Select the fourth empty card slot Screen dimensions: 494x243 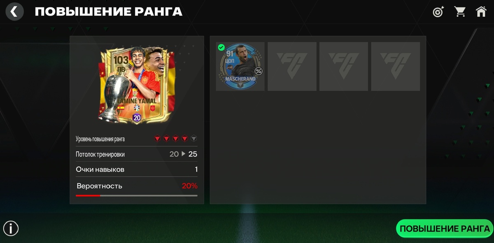point(396,66)
